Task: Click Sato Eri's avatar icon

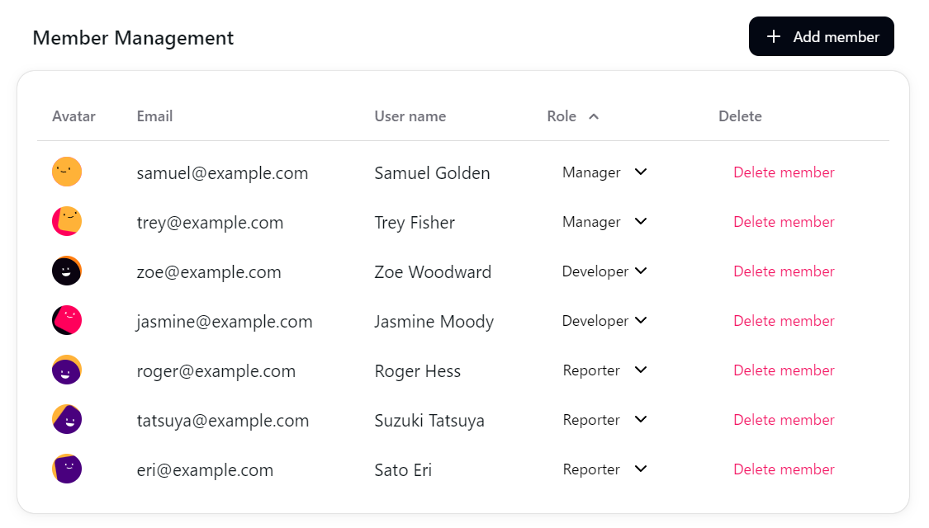Action: pyautogui.click(x=67, y=469)
